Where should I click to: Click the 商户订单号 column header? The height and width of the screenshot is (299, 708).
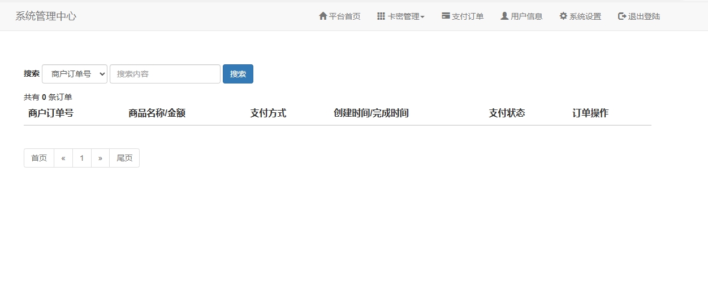pyautogui.click(x=51, y=113)
